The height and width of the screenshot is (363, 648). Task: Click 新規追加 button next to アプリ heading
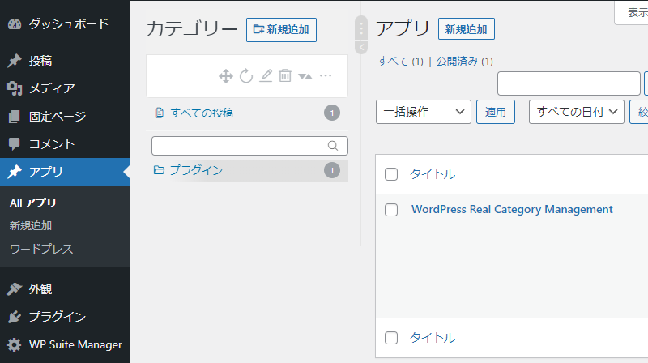click(x=467, y=29)
